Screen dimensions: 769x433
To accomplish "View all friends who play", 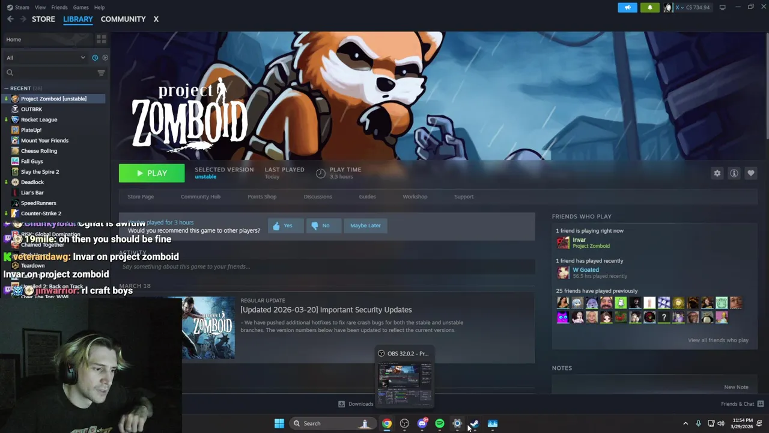I will (x=718, y=340).
